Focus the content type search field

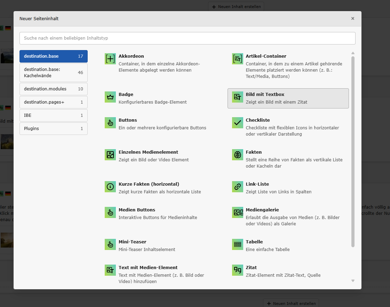(x=187, y=38)
